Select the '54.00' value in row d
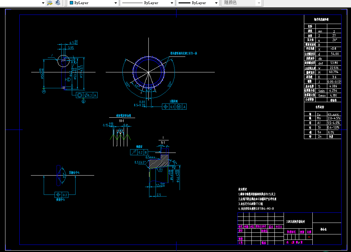351x252 pixels. point(335,54)
